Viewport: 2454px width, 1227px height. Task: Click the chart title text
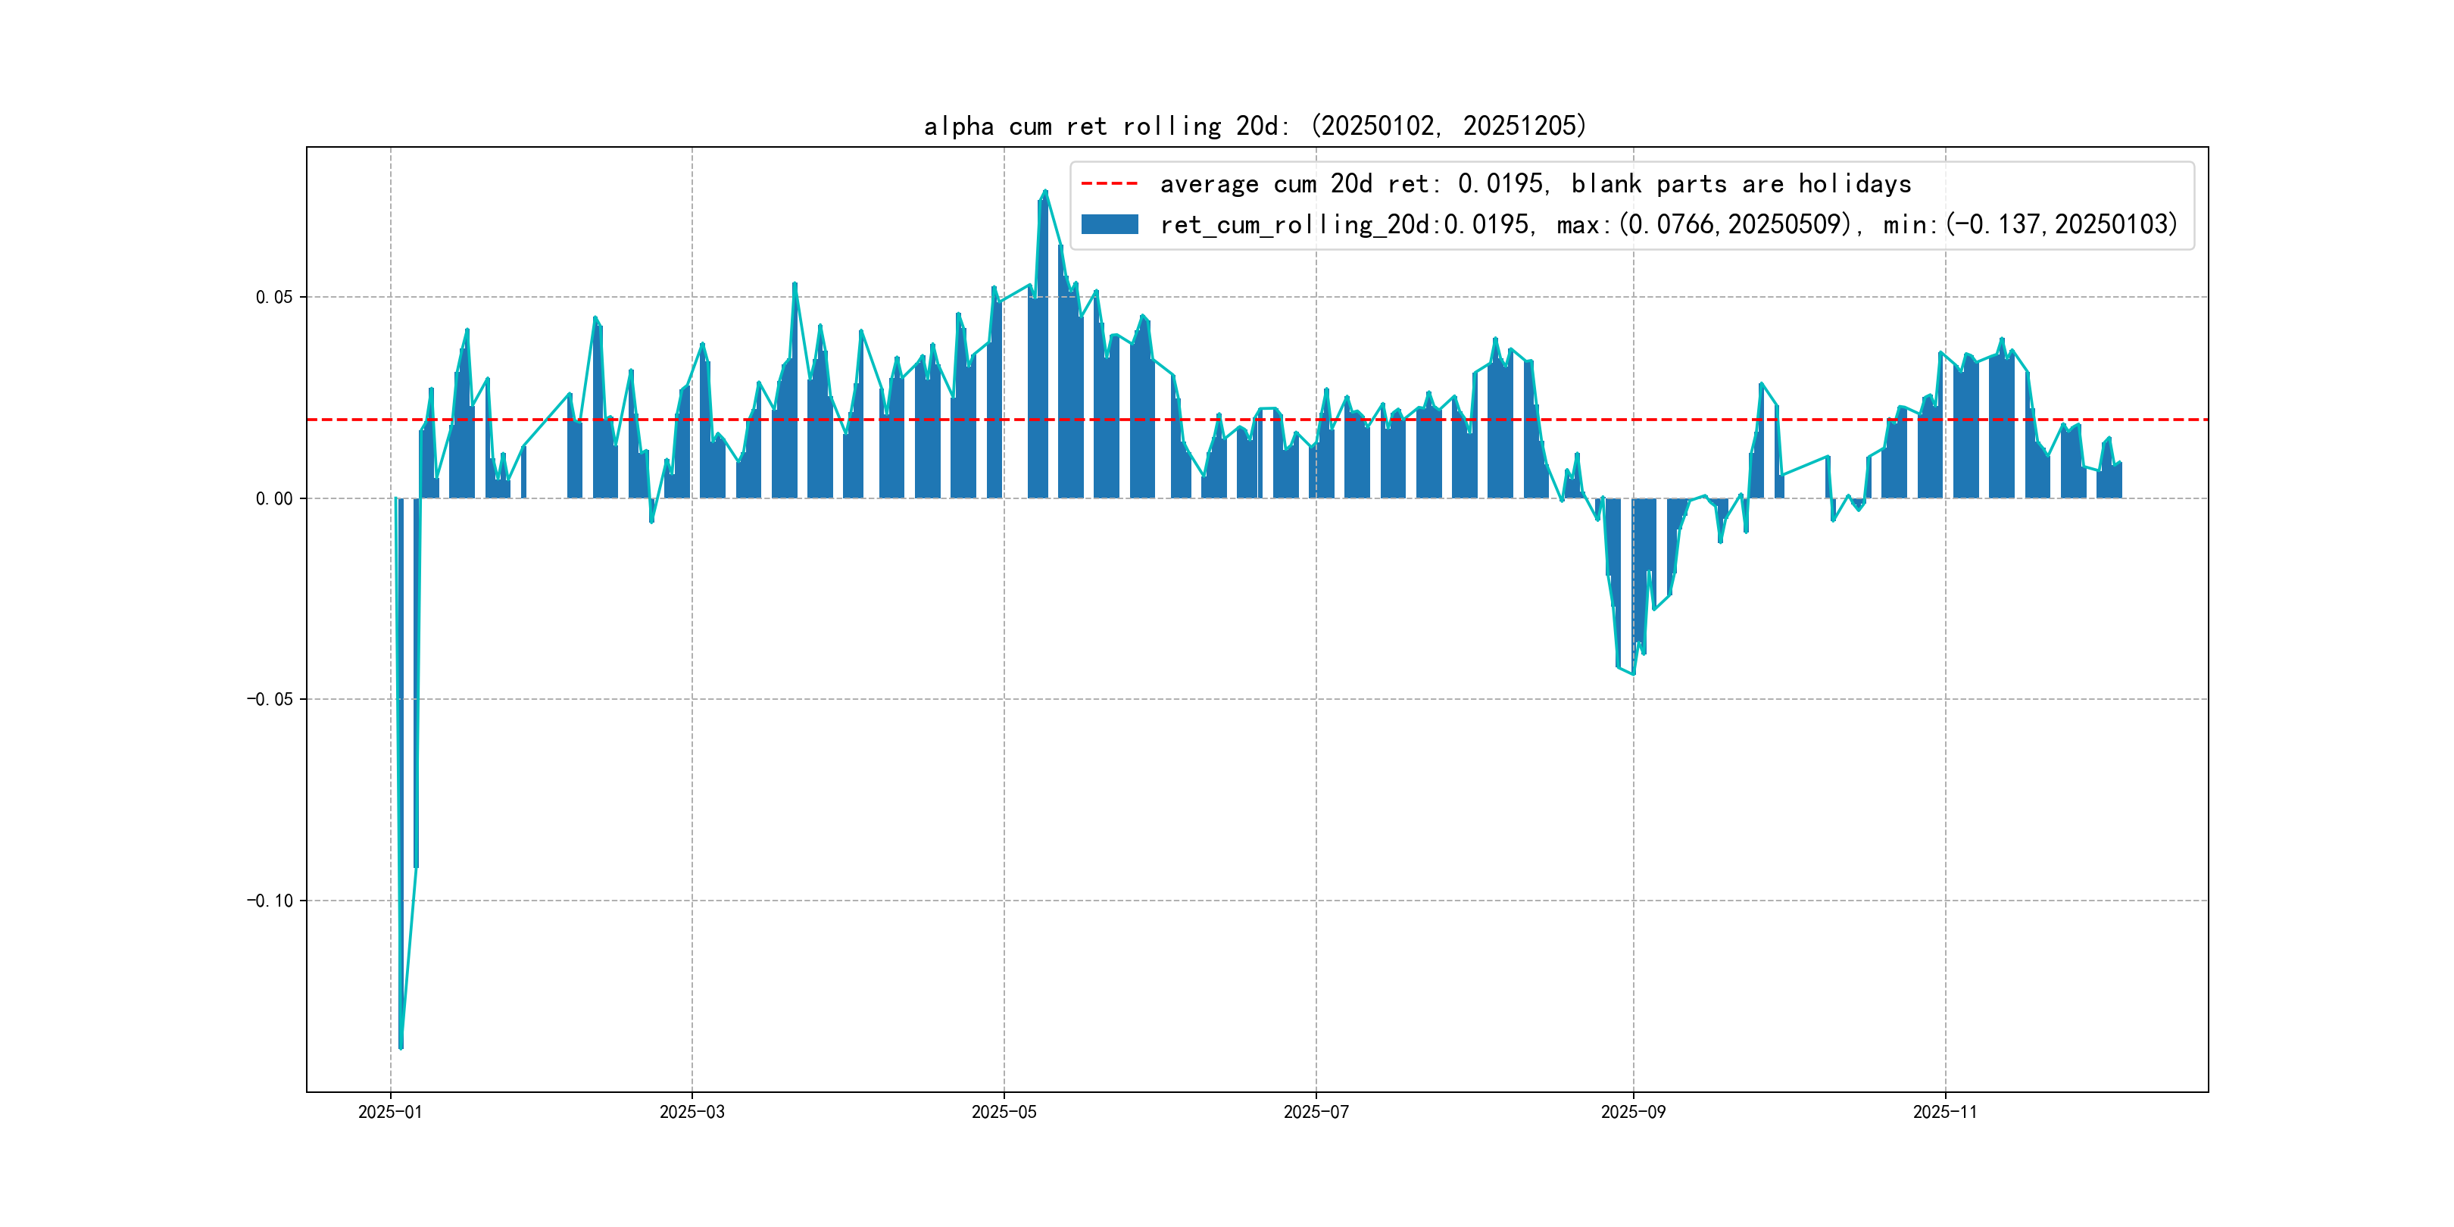(1254, 126)
